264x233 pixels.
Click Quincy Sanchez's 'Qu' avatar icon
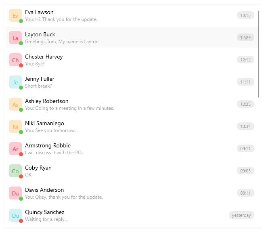pos(15,215)
